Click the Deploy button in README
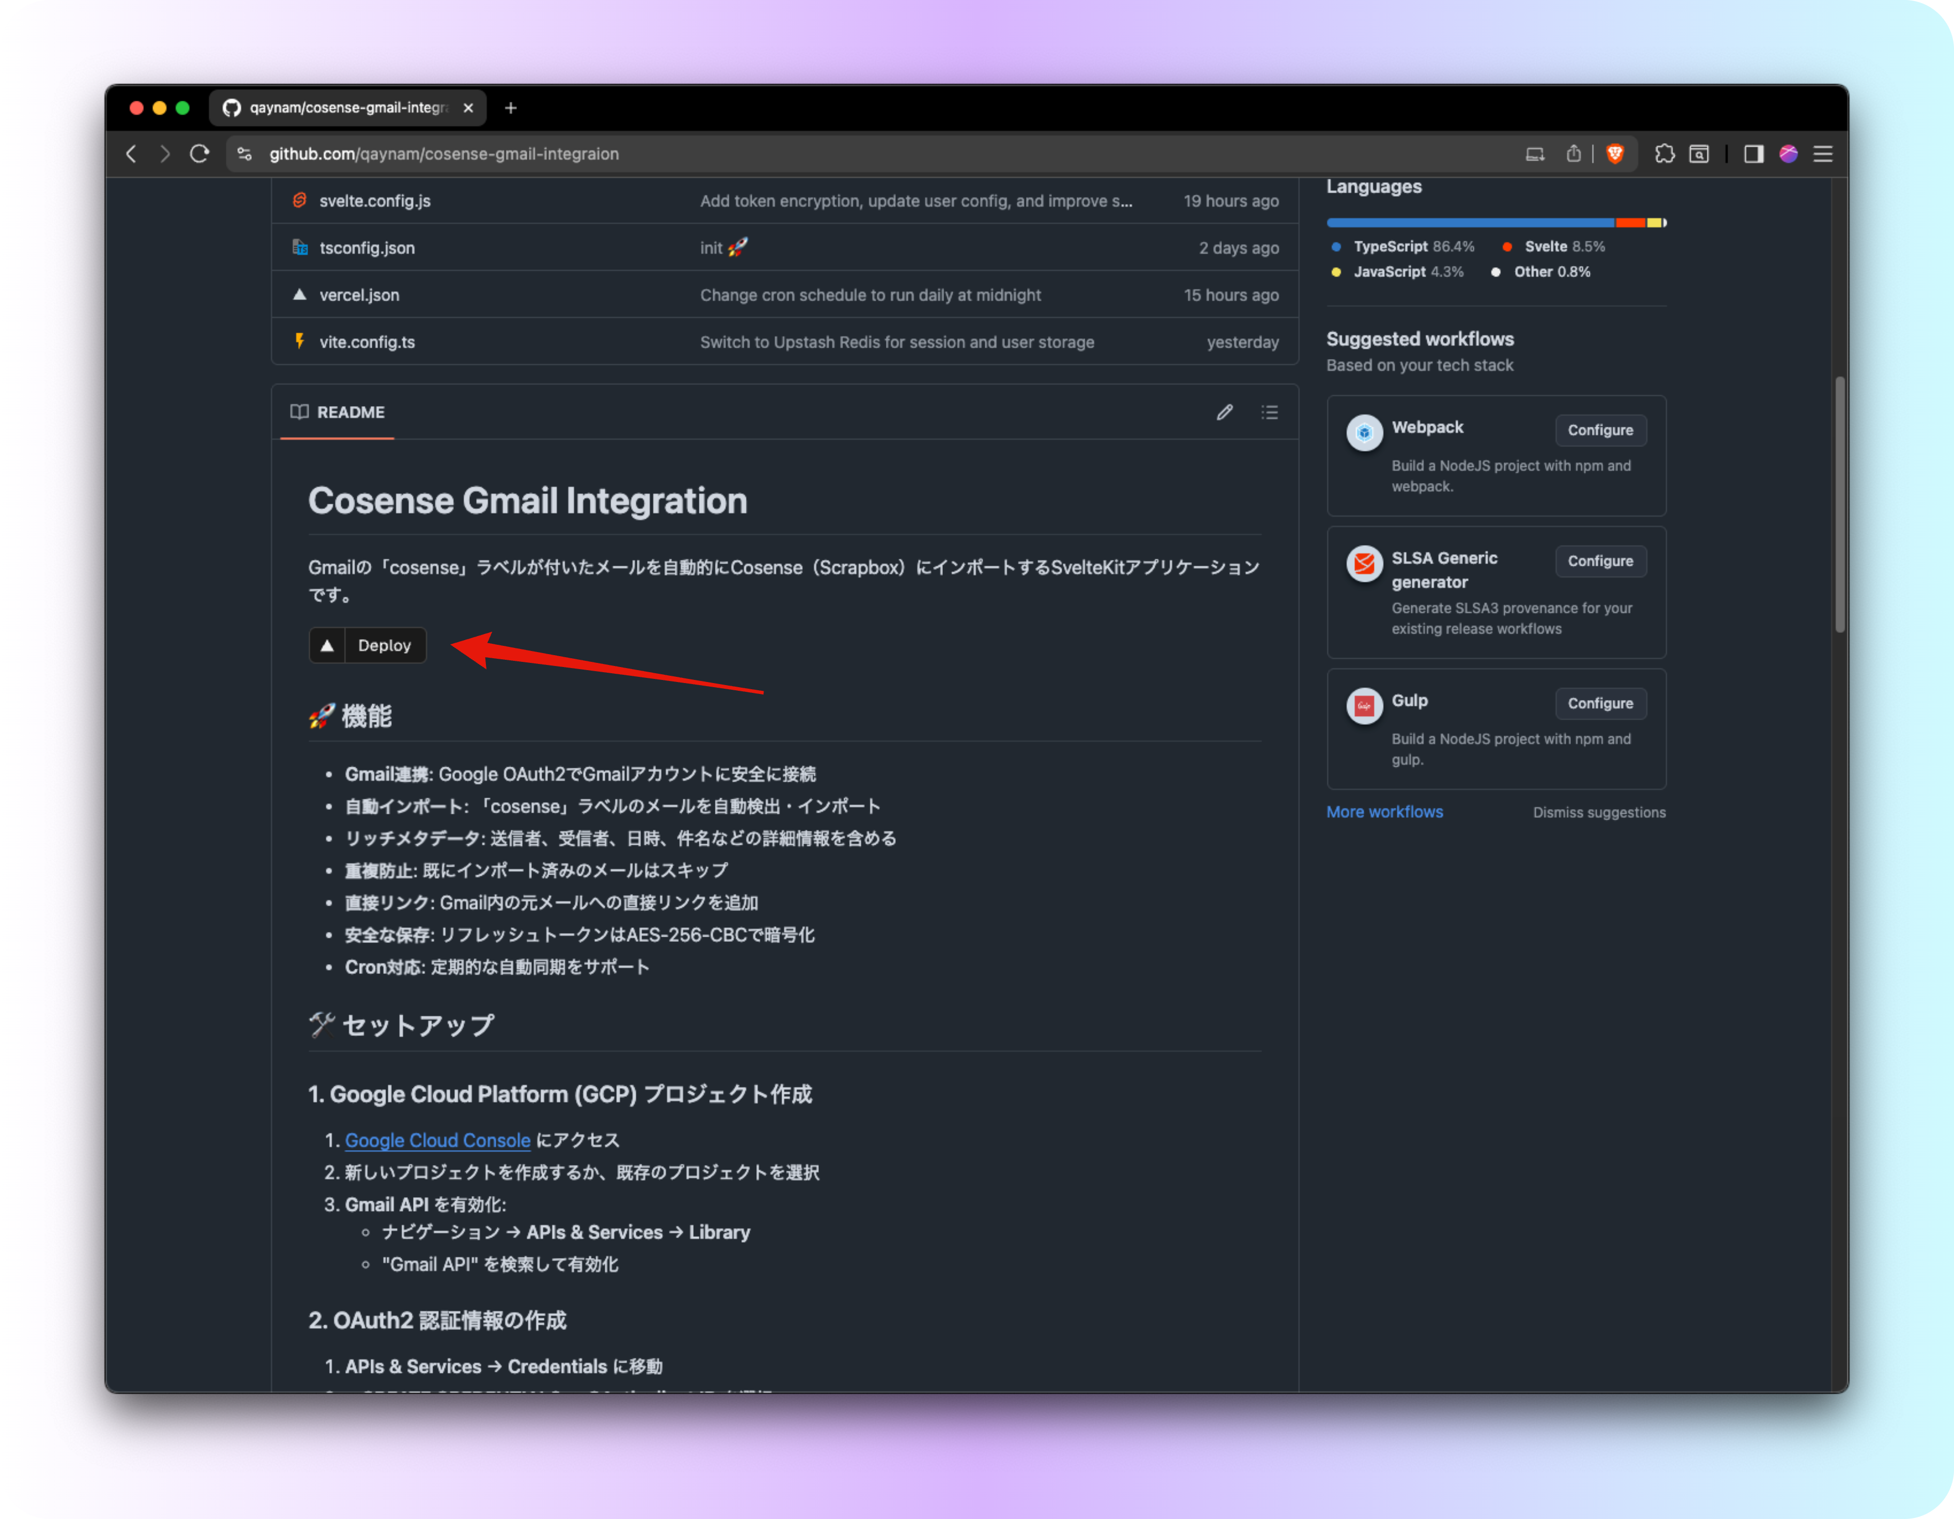 [x=368, y=645]
